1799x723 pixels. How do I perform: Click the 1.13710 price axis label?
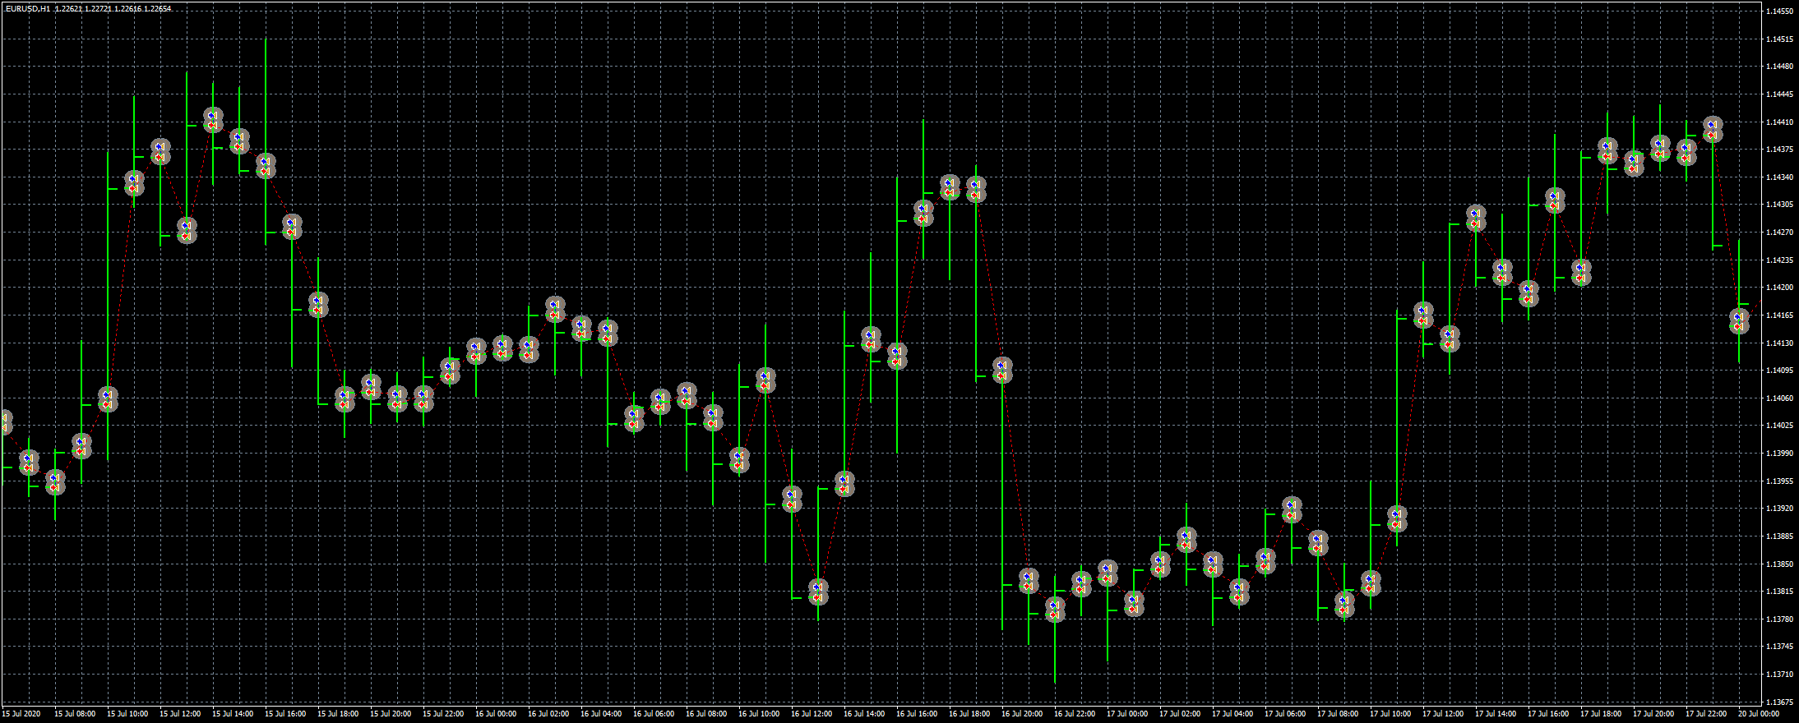click(1778, 675)
